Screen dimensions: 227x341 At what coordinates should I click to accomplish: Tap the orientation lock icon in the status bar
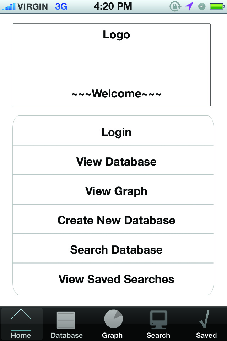tap(175, 6)
